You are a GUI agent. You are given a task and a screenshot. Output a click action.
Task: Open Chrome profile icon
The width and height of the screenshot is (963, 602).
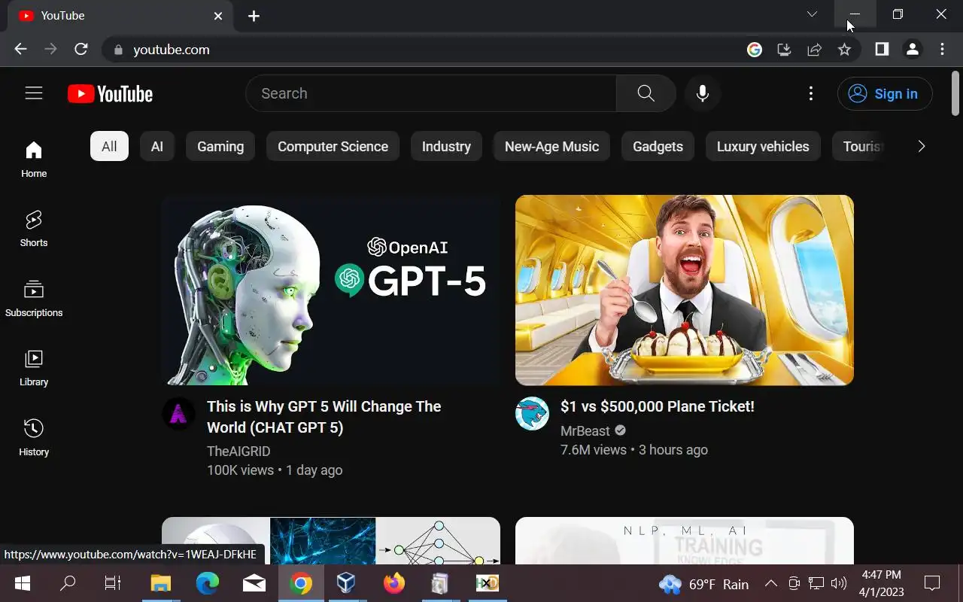tap(912, 49)
